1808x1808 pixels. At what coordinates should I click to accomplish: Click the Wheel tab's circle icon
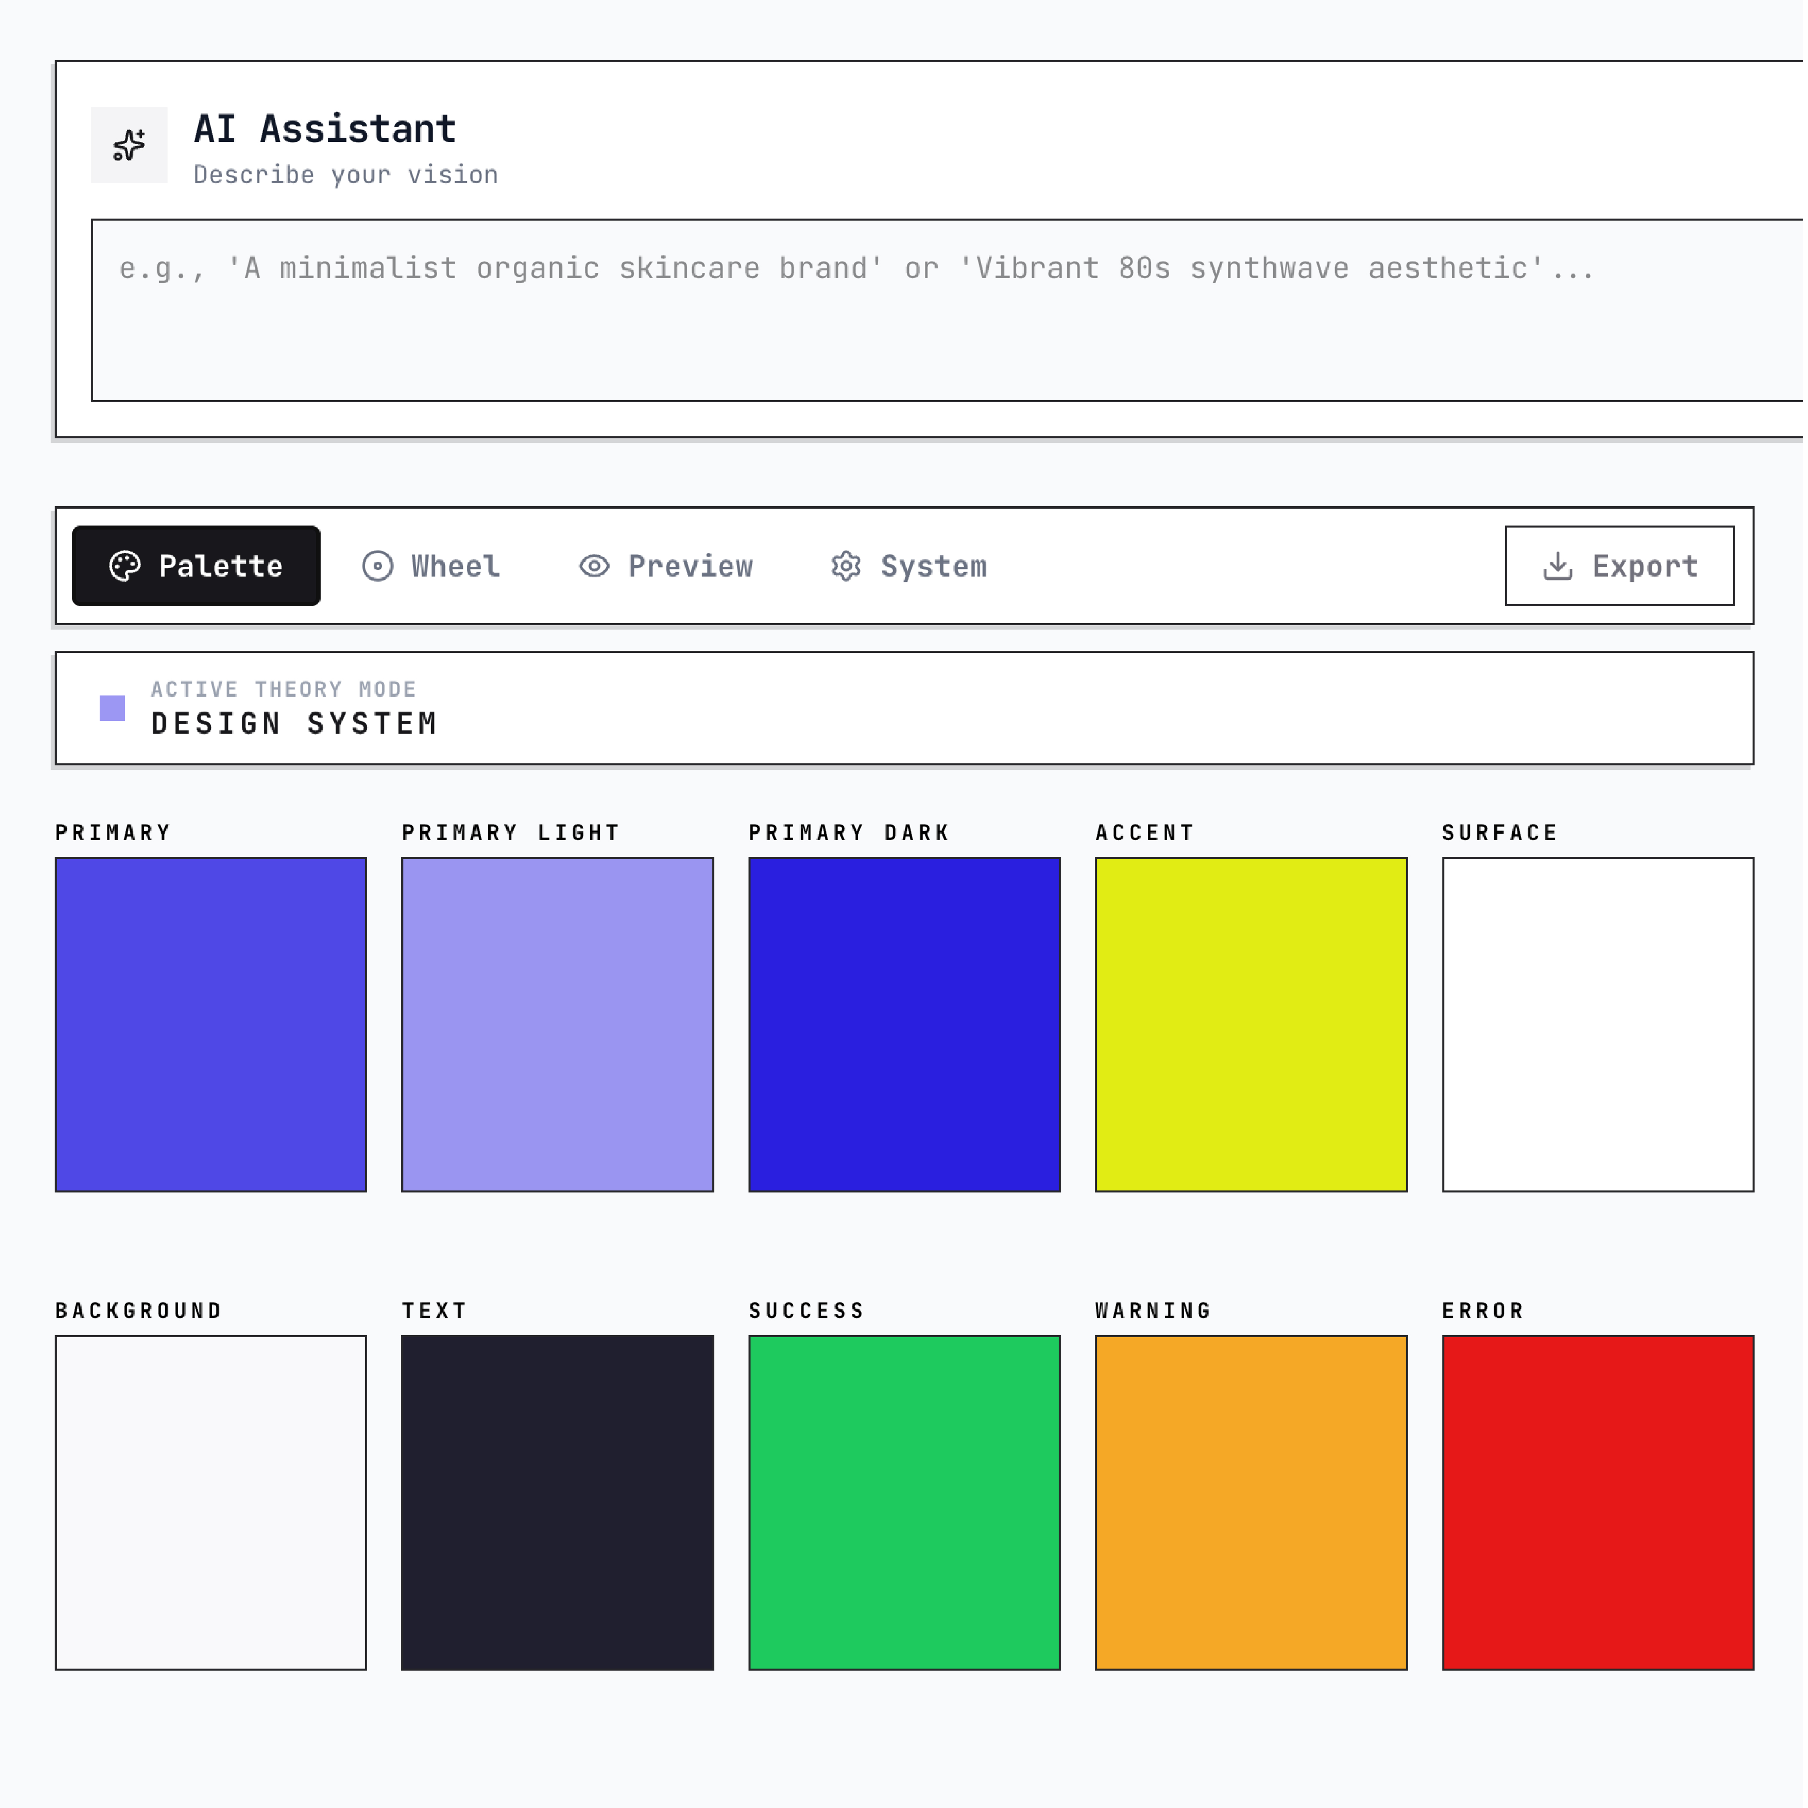pyautogui.click(x=377, y=566)
